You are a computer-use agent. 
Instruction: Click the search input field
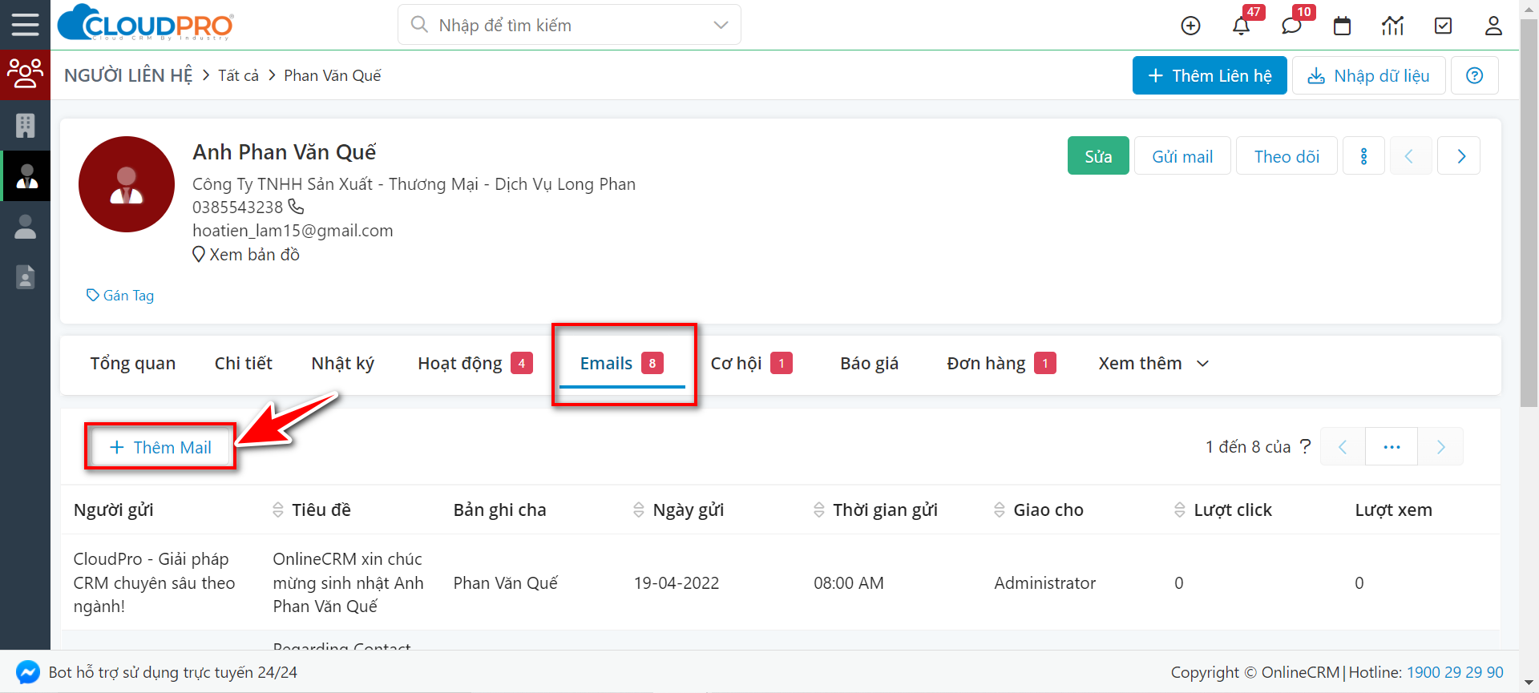pos(569,25)
